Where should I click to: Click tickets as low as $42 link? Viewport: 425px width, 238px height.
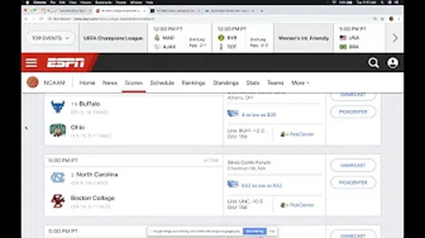click(262, 185)
